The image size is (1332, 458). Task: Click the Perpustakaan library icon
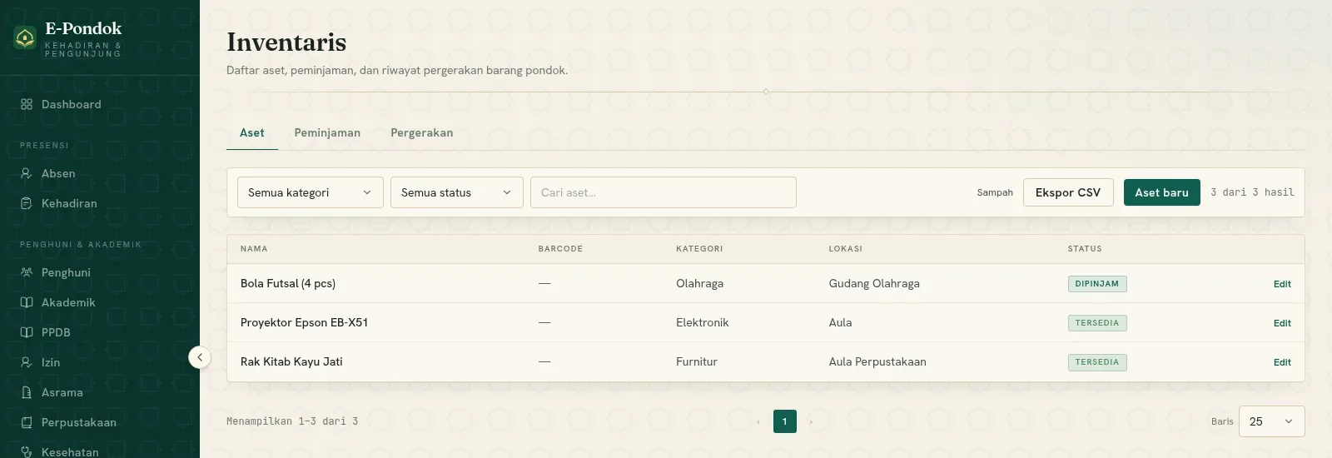(x=27, y=422)
